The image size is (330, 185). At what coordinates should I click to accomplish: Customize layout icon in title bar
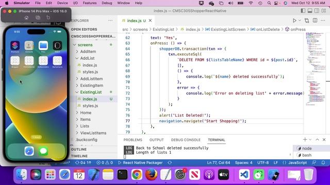tap(324, 11)
